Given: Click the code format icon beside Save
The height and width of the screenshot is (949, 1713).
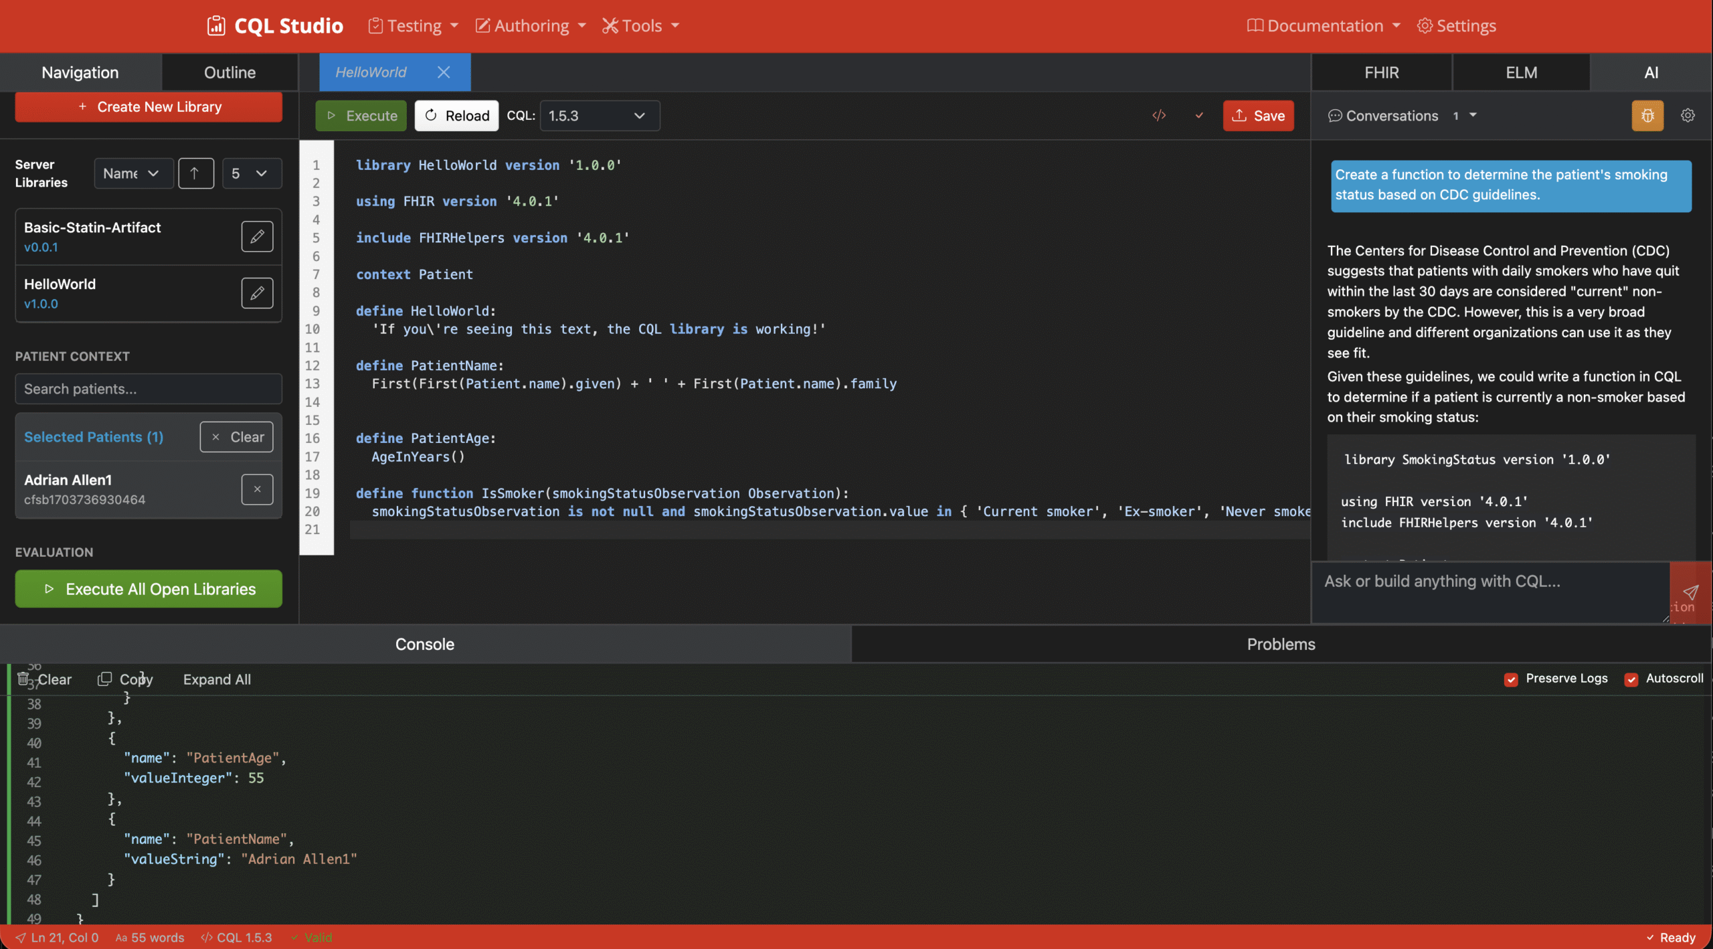Looking at the screenshot, I should (1159, 115).
